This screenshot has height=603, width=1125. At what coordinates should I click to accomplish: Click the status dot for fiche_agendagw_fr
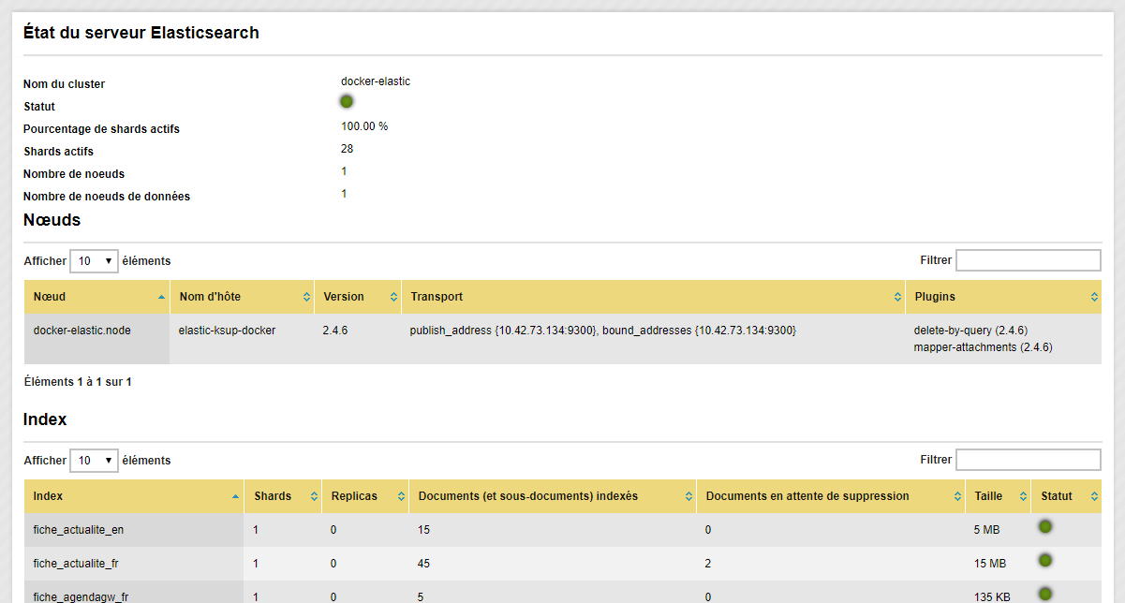(x=1045, y=594)
